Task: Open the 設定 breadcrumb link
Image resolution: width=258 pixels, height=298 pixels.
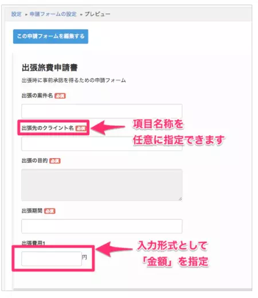Action: pos(16,14)
